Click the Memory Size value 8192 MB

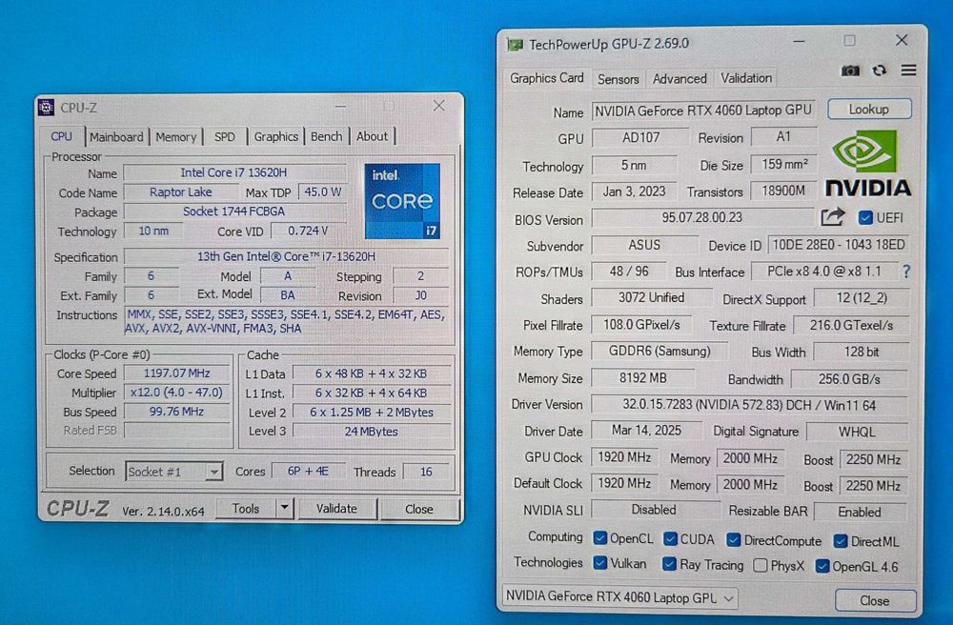click(643, 378)
